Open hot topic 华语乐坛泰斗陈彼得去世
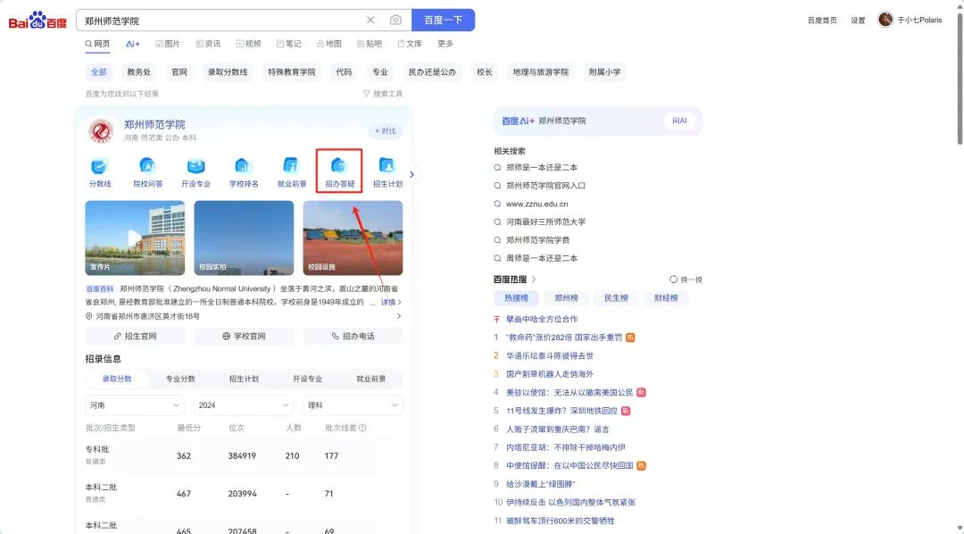 click(550, 355)
